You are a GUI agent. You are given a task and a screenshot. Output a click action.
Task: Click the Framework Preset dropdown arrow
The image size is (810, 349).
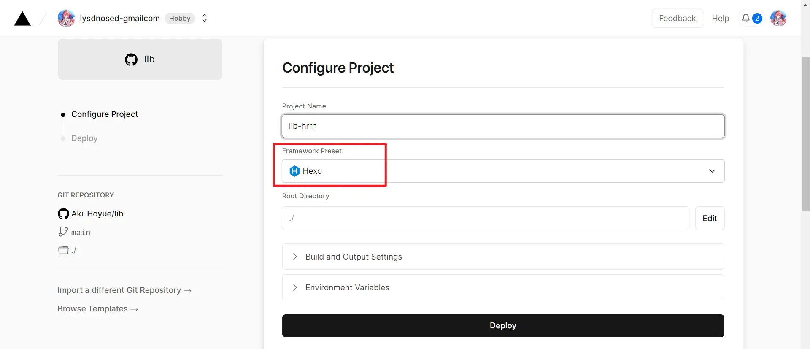coord(712,171)
